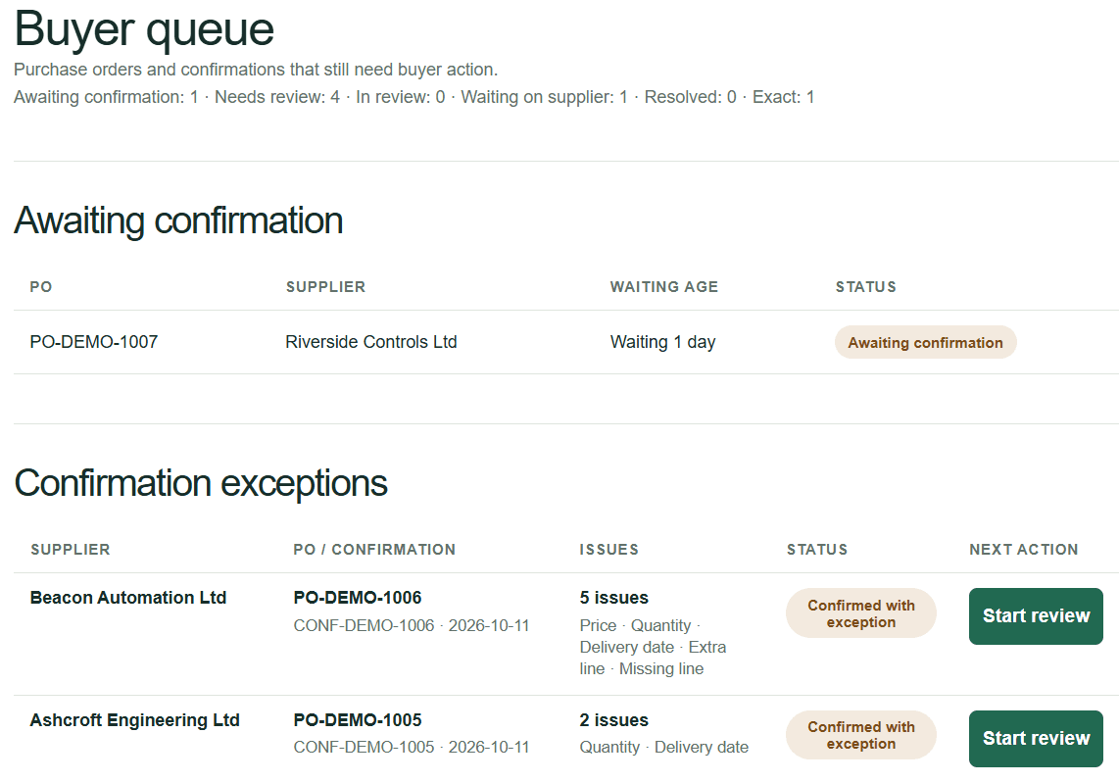Click the 'Waiting 1 day' cell
The width and height of the screenshot is (1119, 782).
[663, 342]
